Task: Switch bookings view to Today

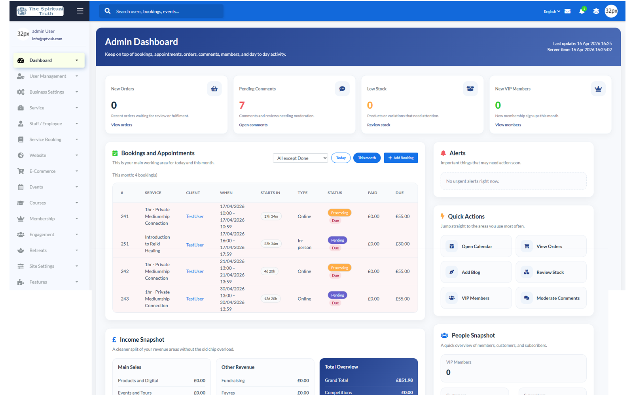Action: (x=341, y=158)
